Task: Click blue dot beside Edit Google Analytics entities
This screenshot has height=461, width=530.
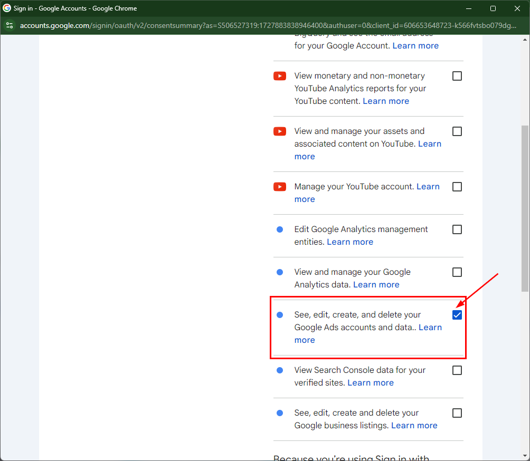Action: tap(280, 229)
